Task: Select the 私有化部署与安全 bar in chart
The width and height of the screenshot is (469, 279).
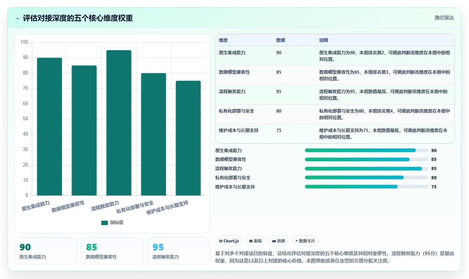Action: click(154, 134)
